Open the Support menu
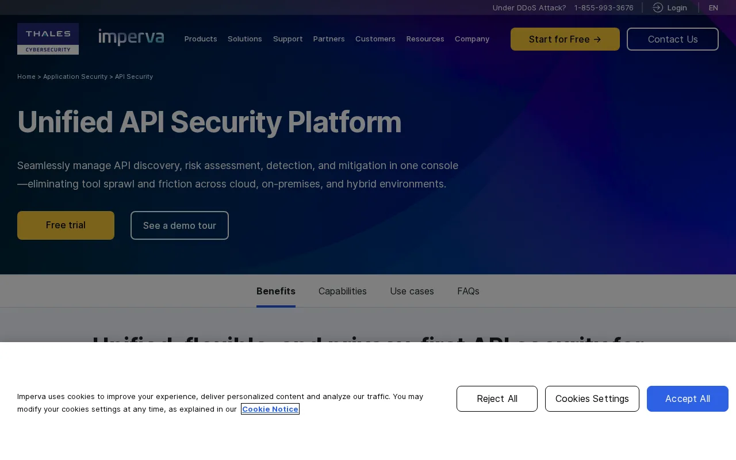Viewport: 736px width, 460px height. coord(288,39)
